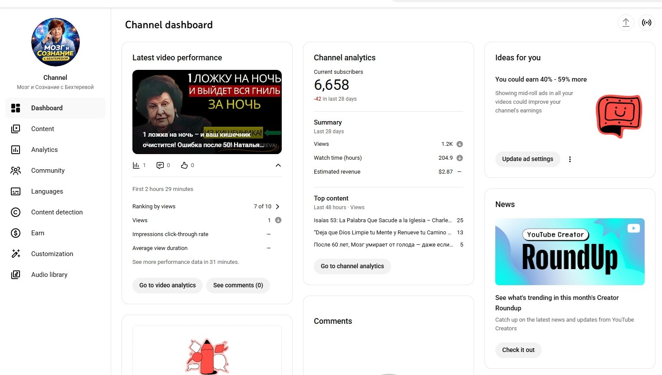
Task: Expand Ranking by views chevron arrow
Action: tap(278, 207)
